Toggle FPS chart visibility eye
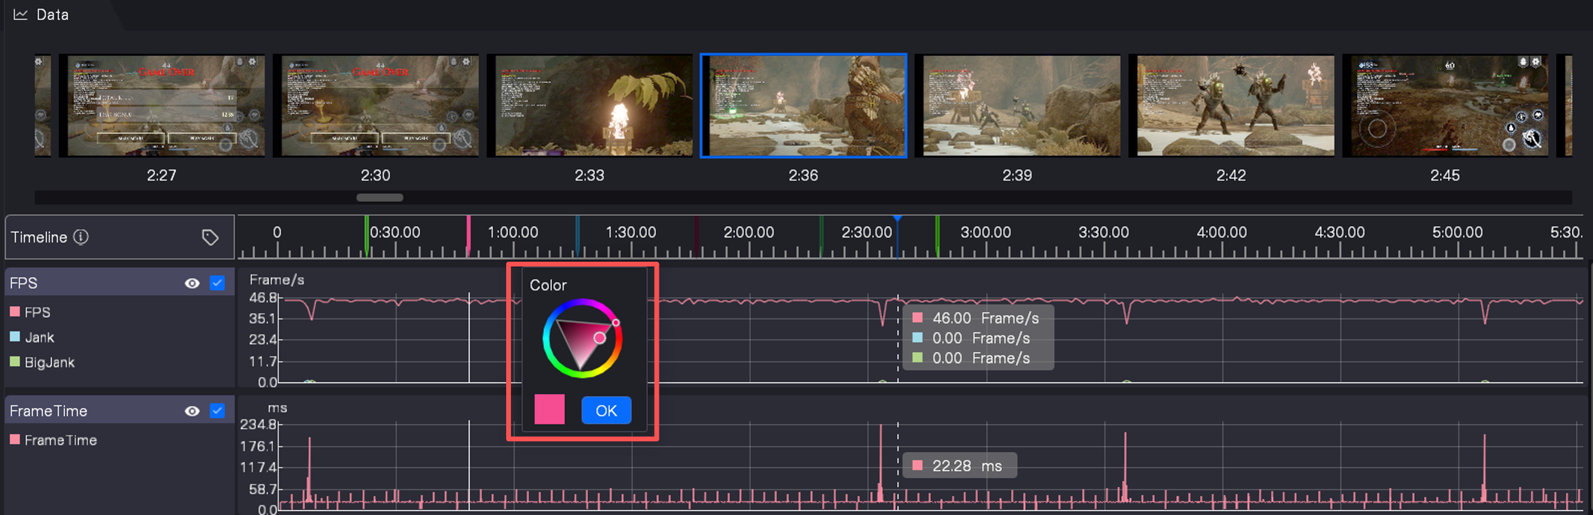 coord(192,283)
